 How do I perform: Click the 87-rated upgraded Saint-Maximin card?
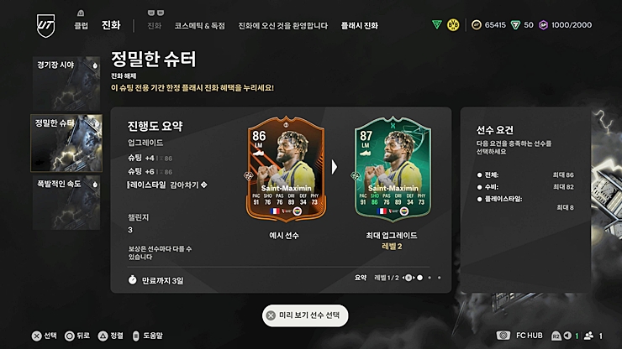tap(393, 169)
